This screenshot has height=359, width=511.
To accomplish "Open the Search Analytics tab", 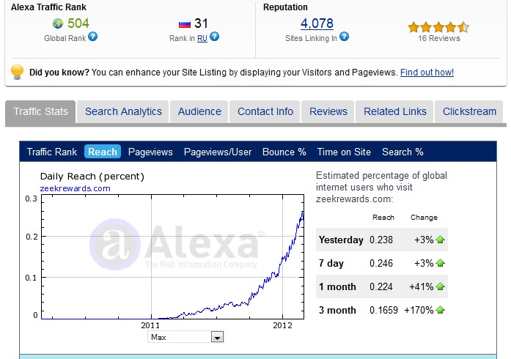I will click(123, 111).
